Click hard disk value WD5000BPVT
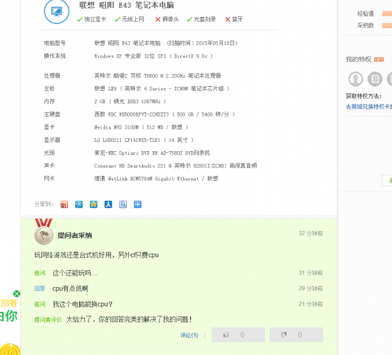Screen dimensions: 392x355 pos(164,114)
